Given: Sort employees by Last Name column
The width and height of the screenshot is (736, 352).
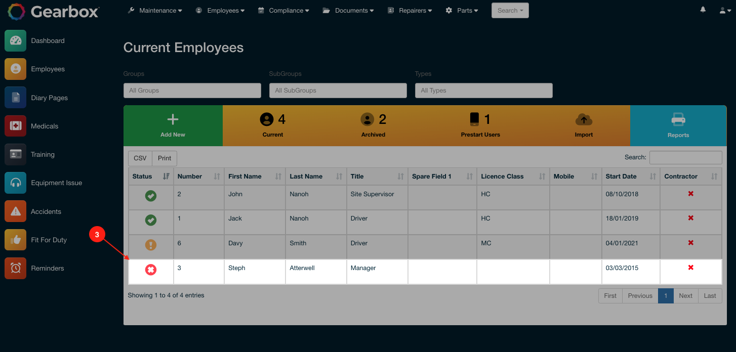Looking at the screenshot, I should 315,177.
